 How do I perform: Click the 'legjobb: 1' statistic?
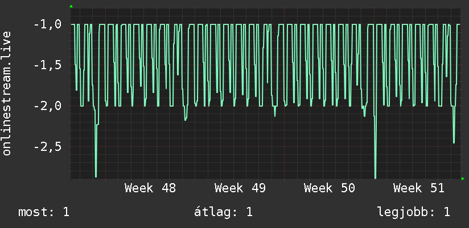click(x=413, y=212)
